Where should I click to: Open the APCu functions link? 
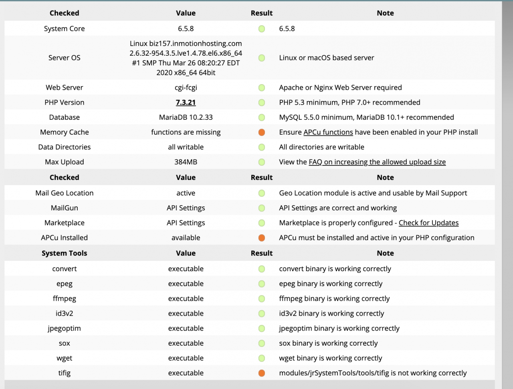[328, 132]
